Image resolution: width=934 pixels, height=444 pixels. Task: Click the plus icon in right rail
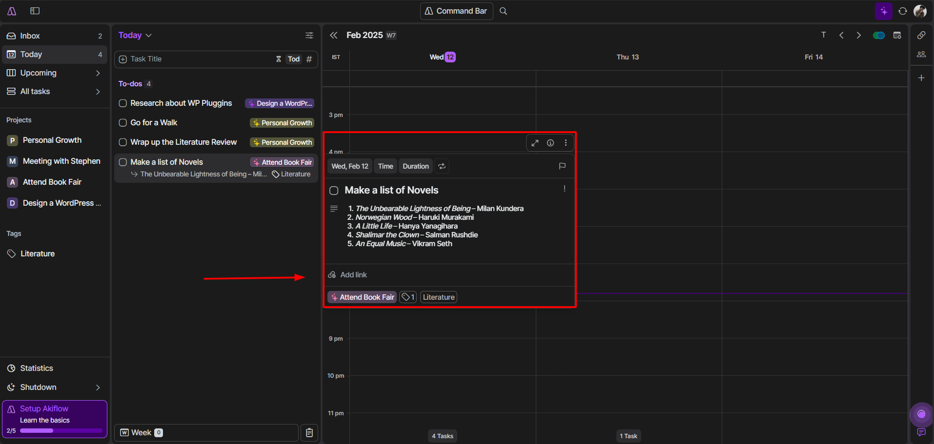[x=921, y=78]
